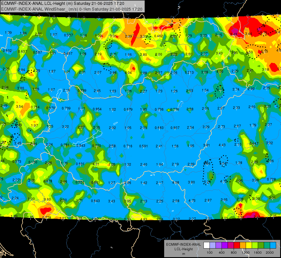Click the wind shear value 0.781
The width and height of the screenshot is (281, 258).
click(x=65, y=145)
